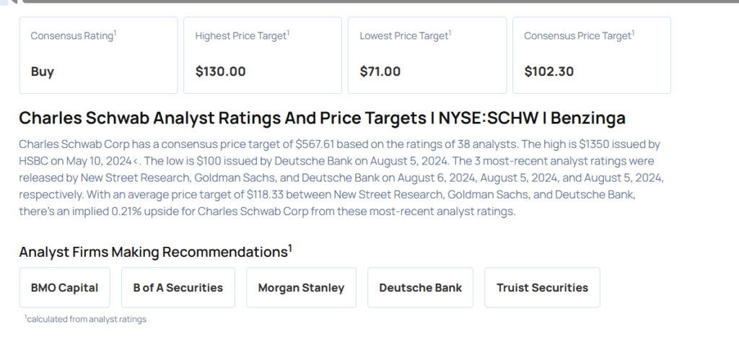Click the Charles Schwab Analyst Ratings heading
This screenshot has width=739, height=337.
point(322,118)
